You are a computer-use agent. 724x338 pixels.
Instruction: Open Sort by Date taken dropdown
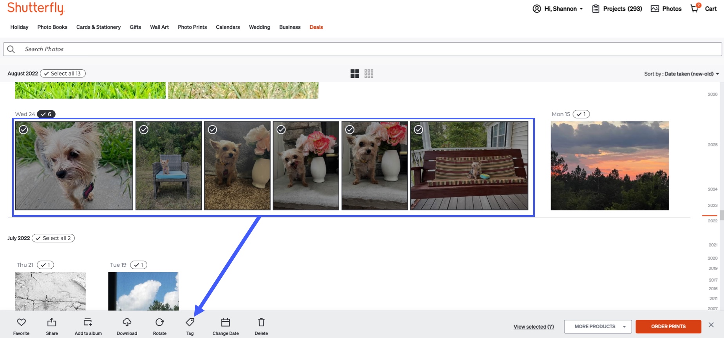(x=682, y=74)
